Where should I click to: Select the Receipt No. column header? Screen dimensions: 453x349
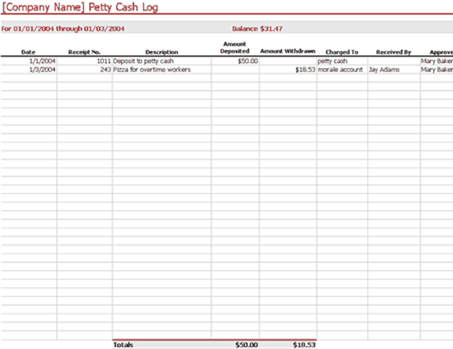(x=84, y=52)
